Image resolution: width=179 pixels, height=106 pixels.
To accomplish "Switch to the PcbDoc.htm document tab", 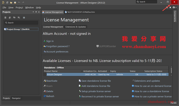I will click(x=80, y=12).
